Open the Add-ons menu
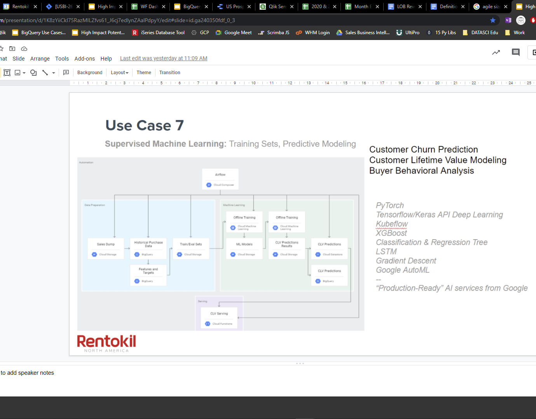Screen dimensions: 536x419 click(x=85, y=59)
